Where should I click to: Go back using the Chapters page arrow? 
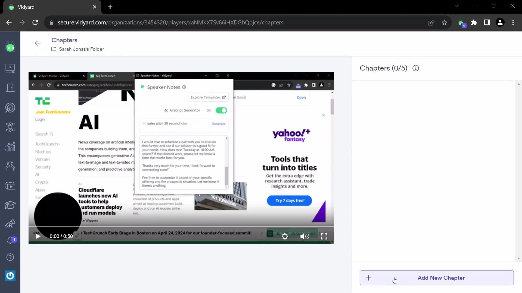(x=38, y=43)
